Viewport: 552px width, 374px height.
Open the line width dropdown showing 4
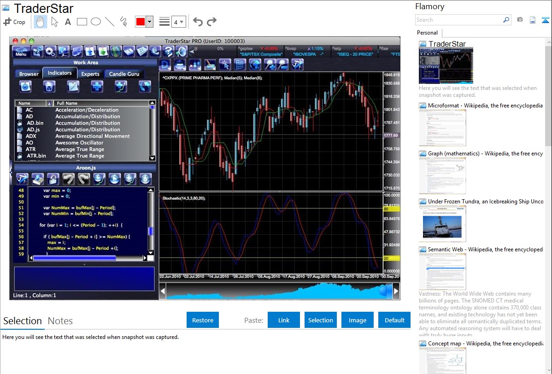pyautogui.click(x=178, y=22)
